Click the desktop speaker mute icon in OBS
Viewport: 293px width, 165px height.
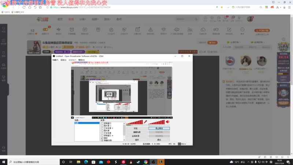coord(168,122)
